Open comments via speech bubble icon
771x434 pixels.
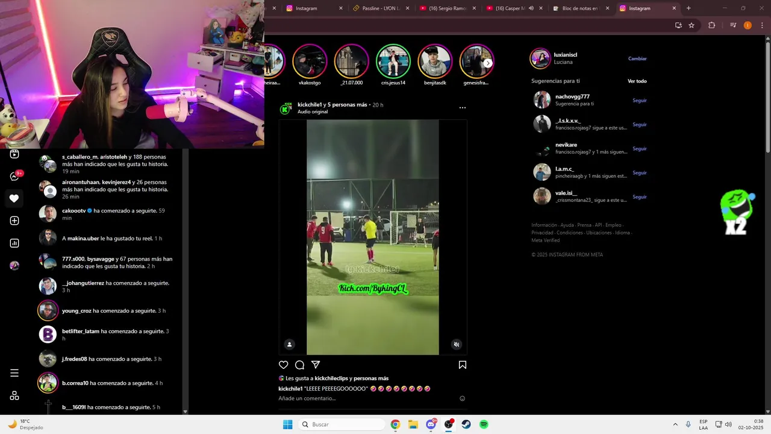[299, 365]
